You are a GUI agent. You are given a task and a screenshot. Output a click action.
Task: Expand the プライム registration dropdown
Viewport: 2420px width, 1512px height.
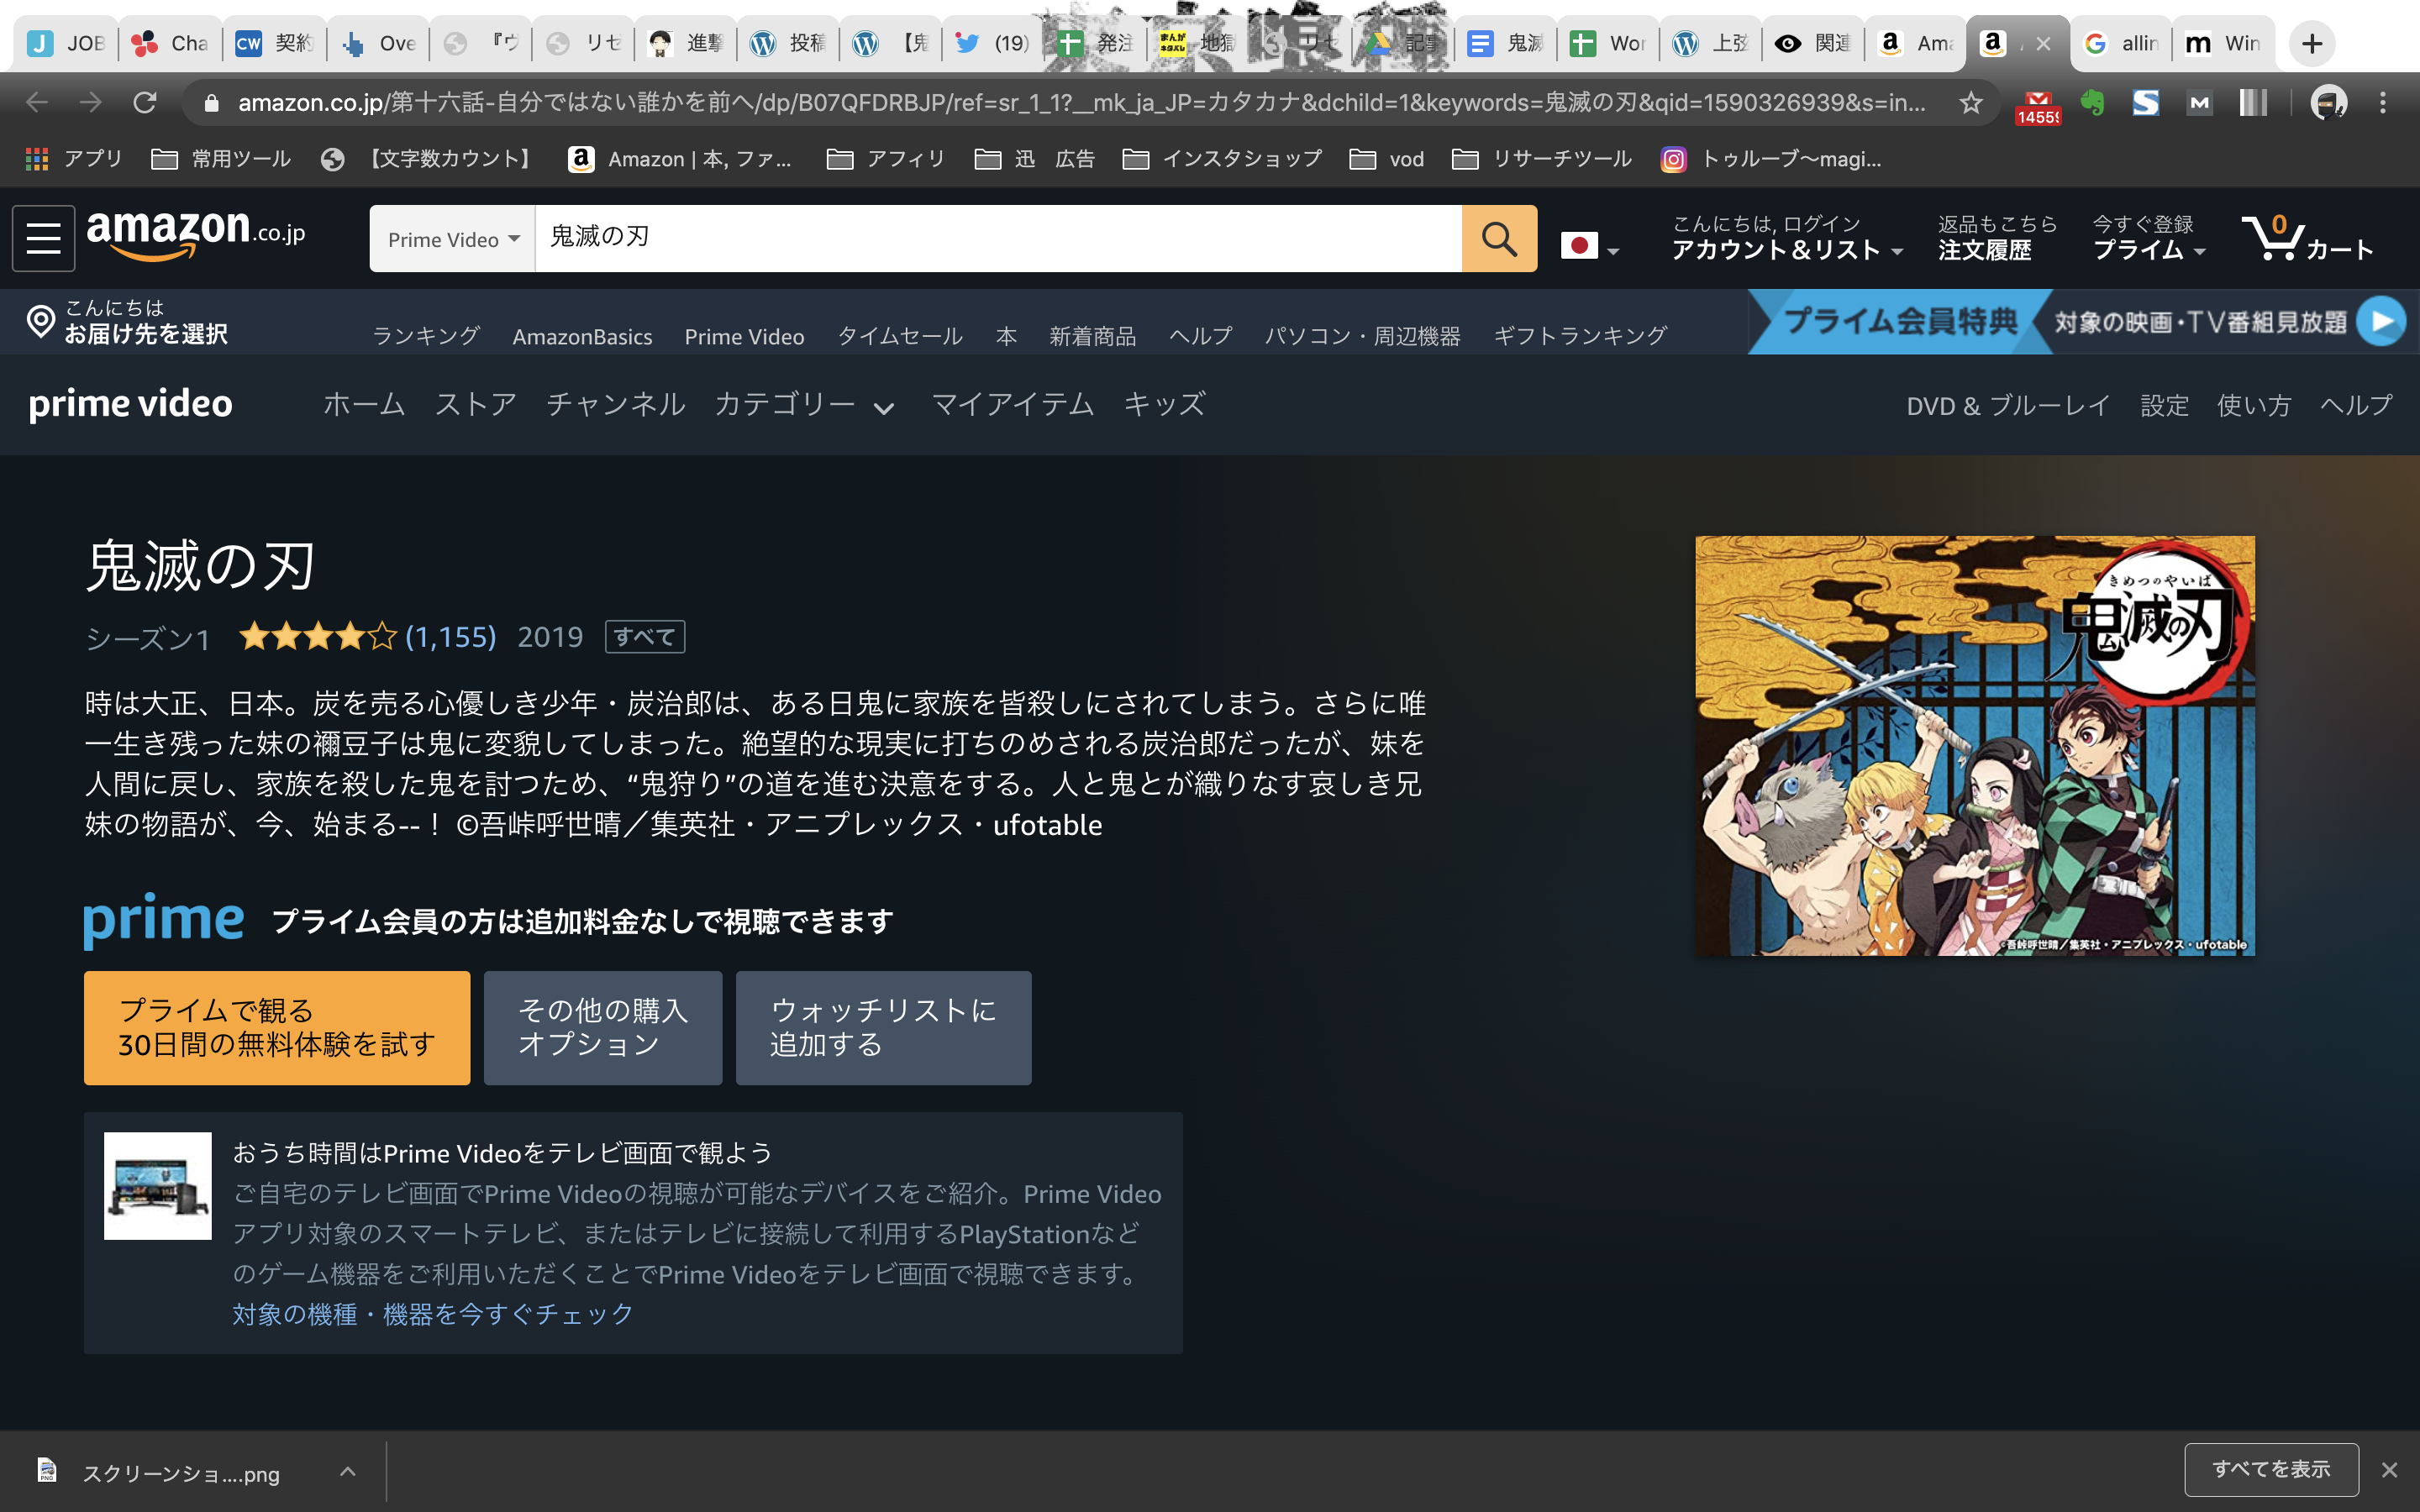pyautogui.click(x=2148, y=239)
